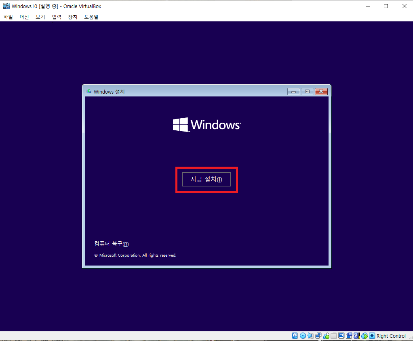The image size is (413, 341).
Task: Click the USB devices indicator icon
Action: tap(326, 336)
